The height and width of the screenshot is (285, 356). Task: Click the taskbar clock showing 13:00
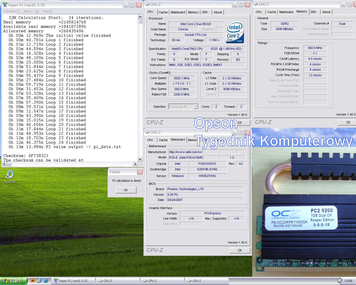[348, 281]
